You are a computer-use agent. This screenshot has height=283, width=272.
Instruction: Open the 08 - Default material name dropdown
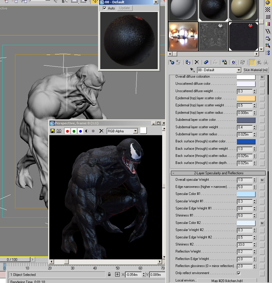(239, 70)
